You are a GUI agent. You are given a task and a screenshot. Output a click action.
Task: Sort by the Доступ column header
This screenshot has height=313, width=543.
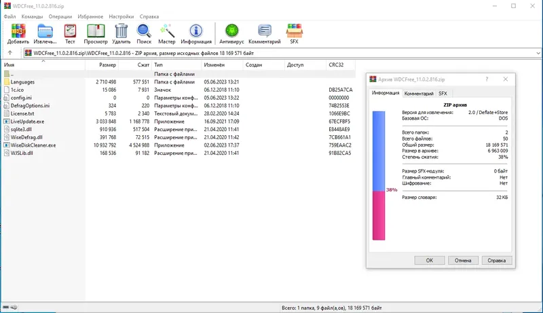[305, 65]
